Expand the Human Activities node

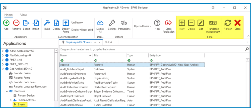tap(11, 100)
